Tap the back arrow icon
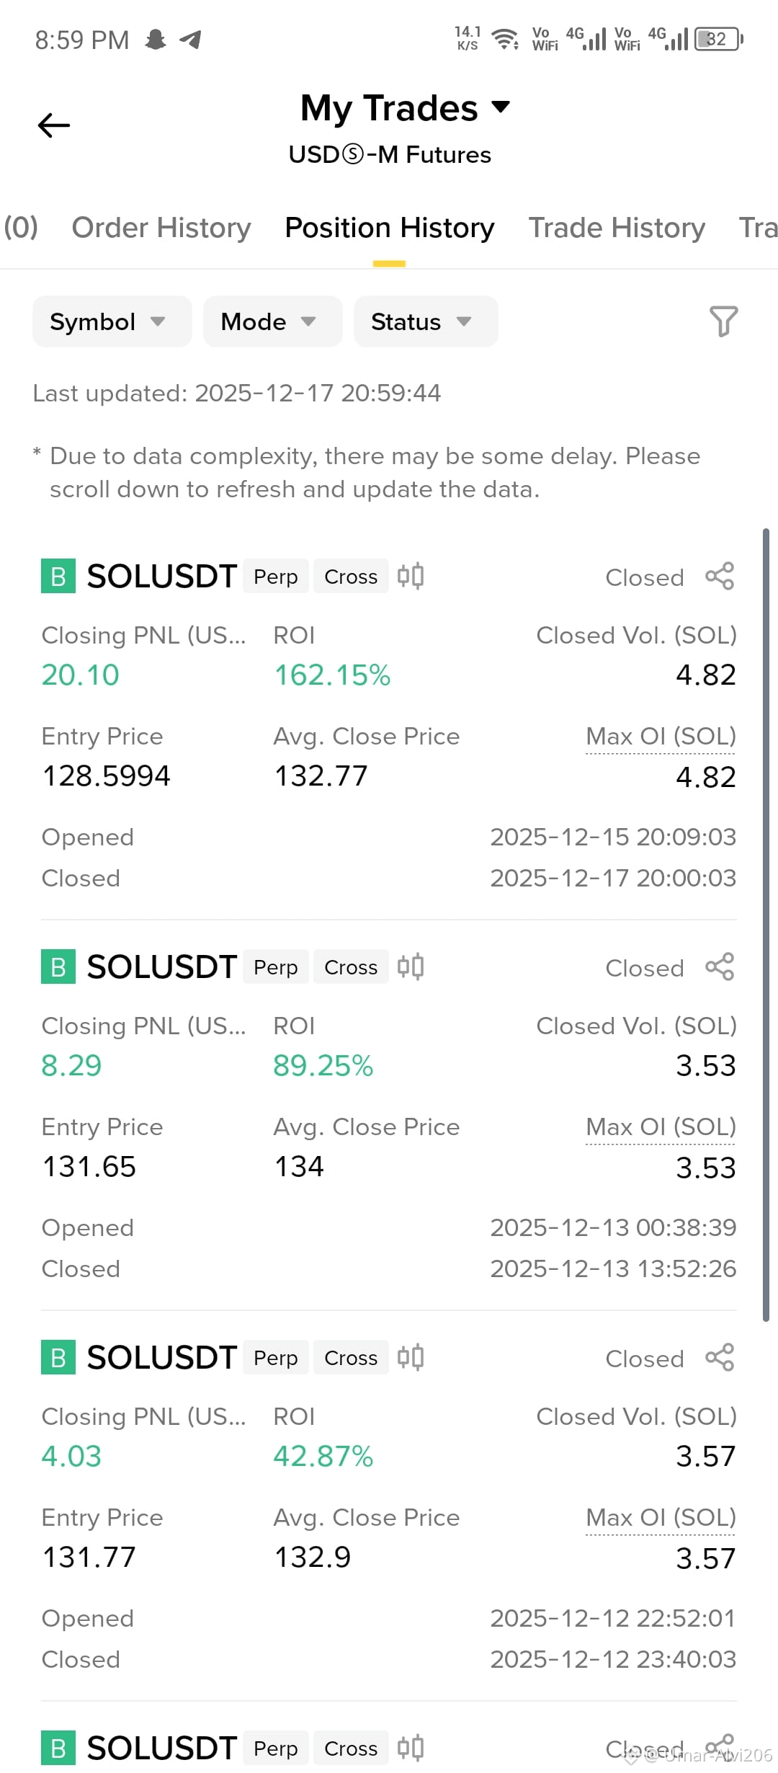The image size is (778, 1773). [x=54, y=125]
